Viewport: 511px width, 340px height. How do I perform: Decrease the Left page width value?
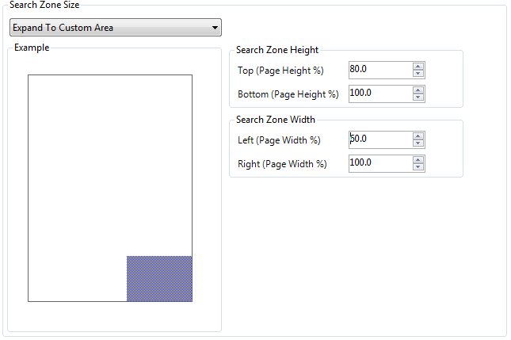click(x=418, y=143)
